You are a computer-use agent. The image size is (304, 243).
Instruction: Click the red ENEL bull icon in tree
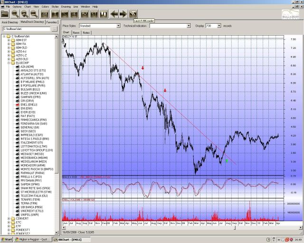18,104
